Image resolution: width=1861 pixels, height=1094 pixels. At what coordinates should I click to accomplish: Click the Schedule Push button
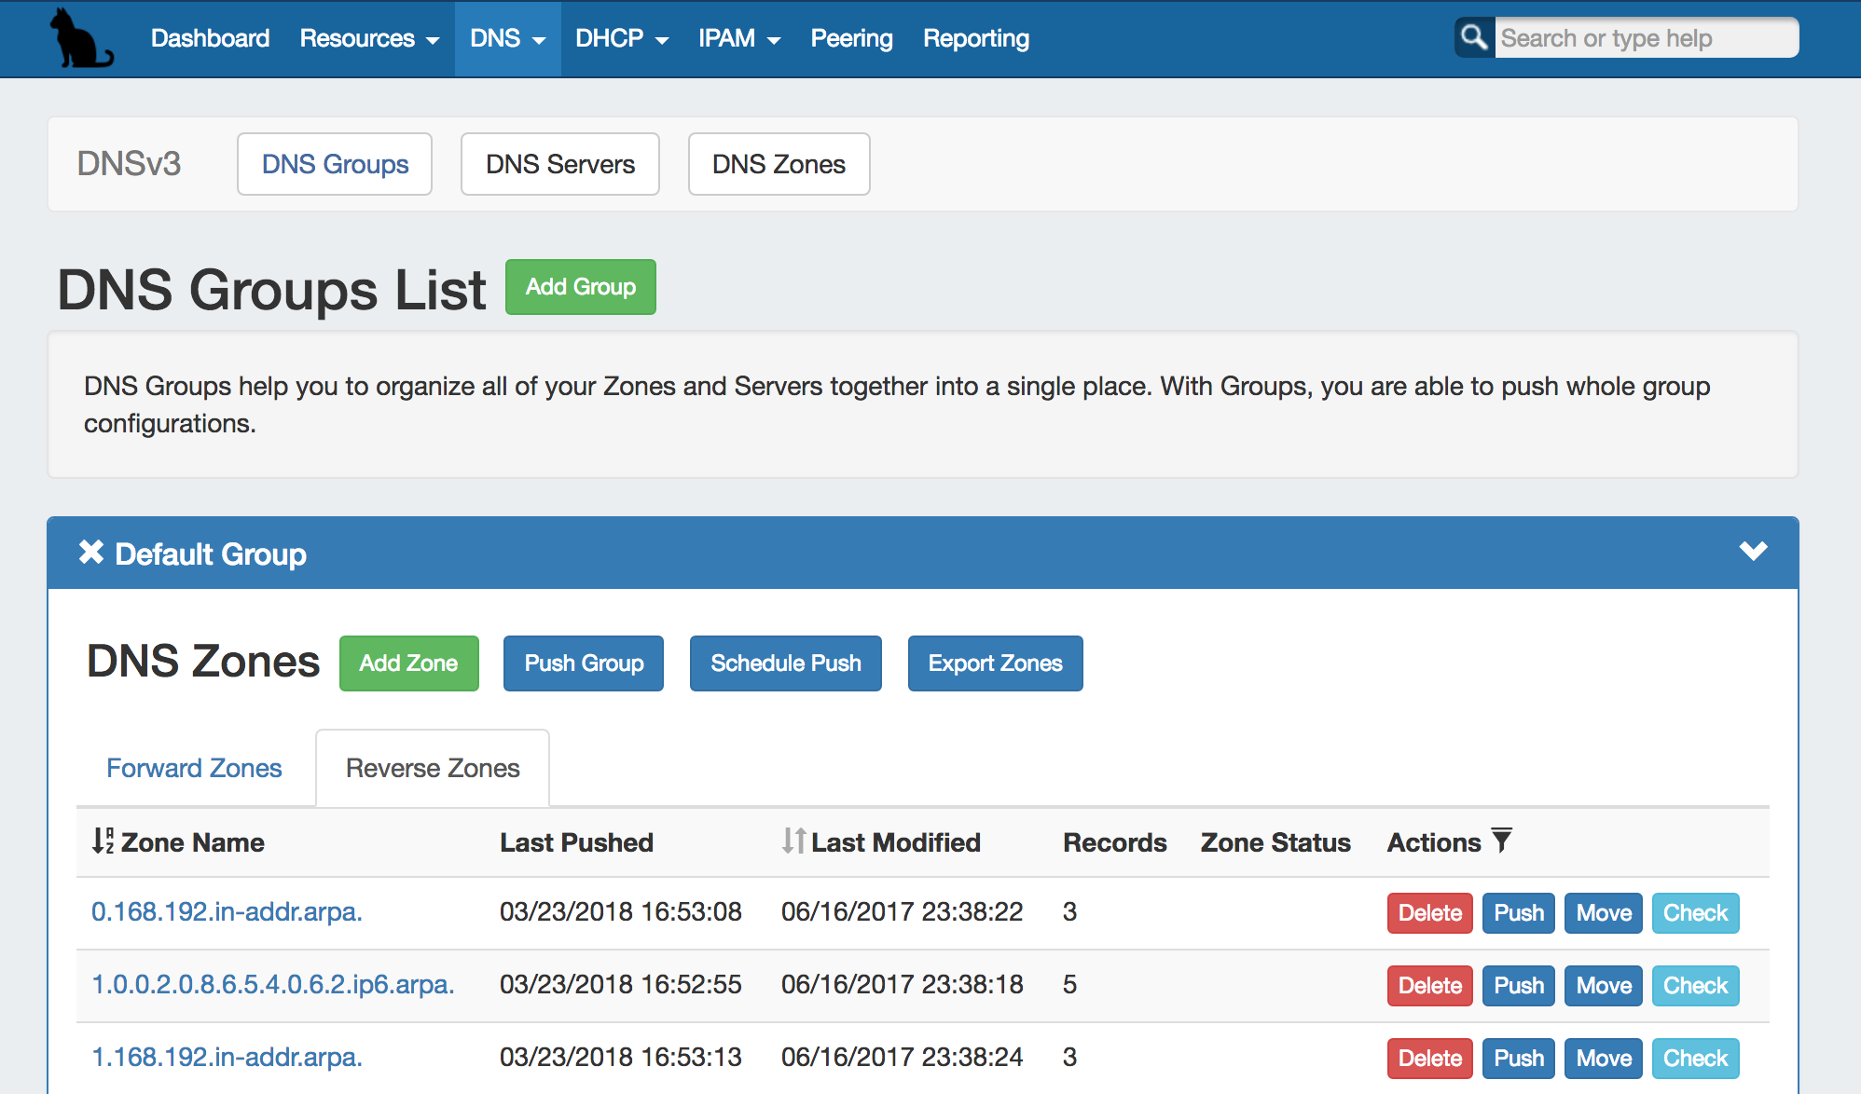pyautogui.click(x=785, y=663)
